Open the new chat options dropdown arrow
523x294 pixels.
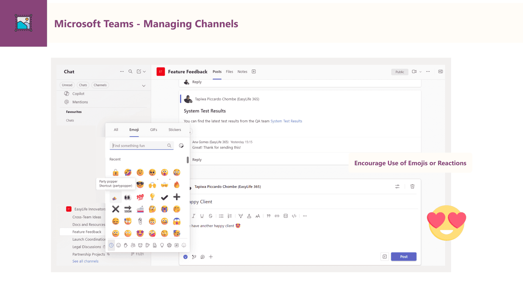(144, 72)
